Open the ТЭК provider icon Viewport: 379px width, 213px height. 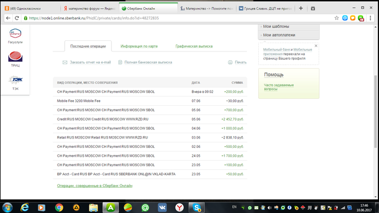coord(15,80)
